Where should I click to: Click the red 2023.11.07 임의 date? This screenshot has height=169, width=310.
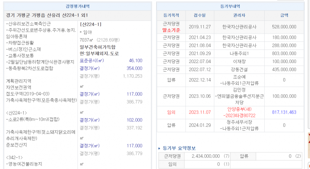coord(200,112)
